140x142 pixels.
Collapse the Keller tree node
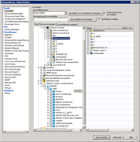coord(45,89)
